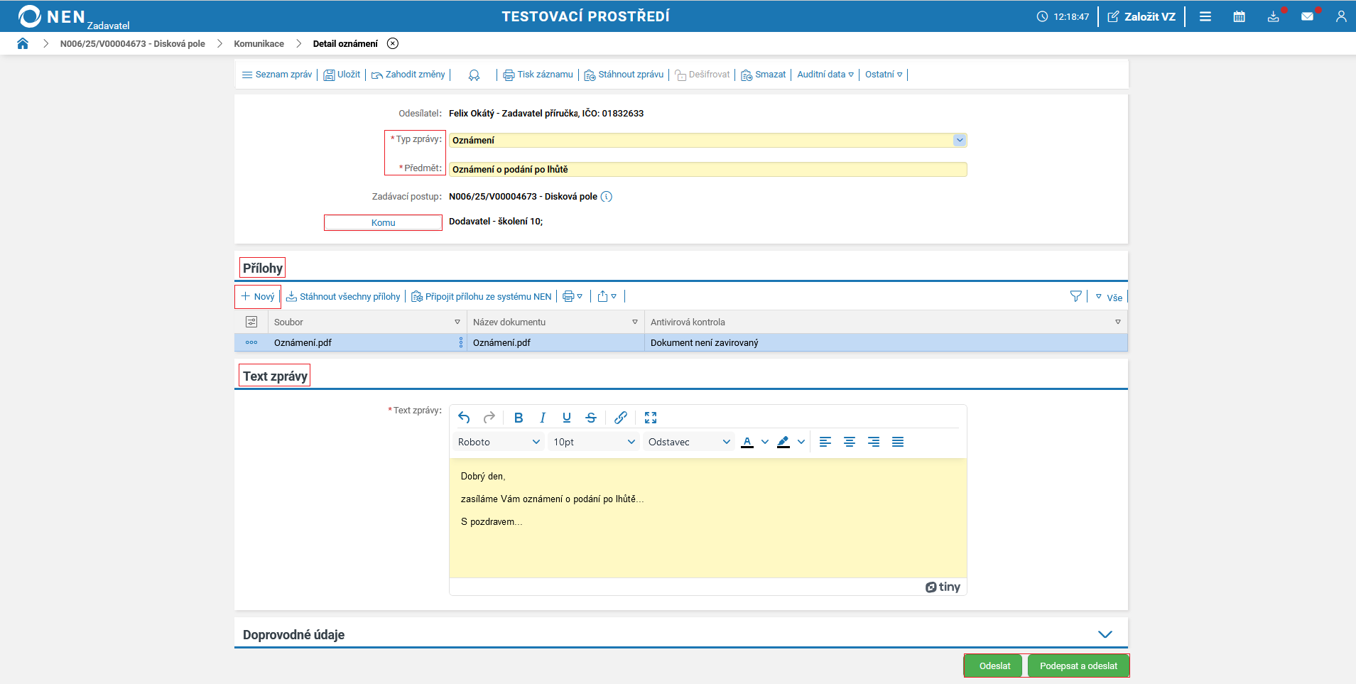Click the green Odeslat button
Viewport: 1356px width, 684px height.
(994, 666)
